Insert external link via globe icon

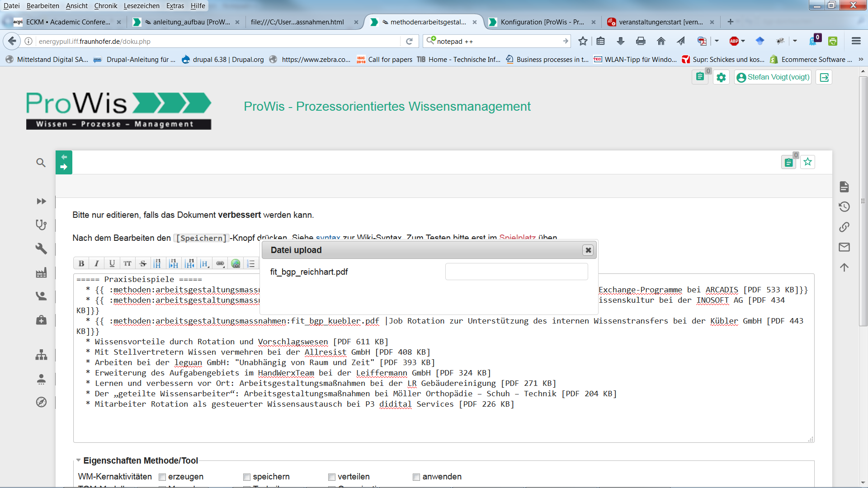point(236,263)
